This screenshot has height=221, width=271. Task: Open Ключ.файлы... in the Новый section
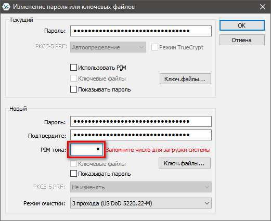185,163
